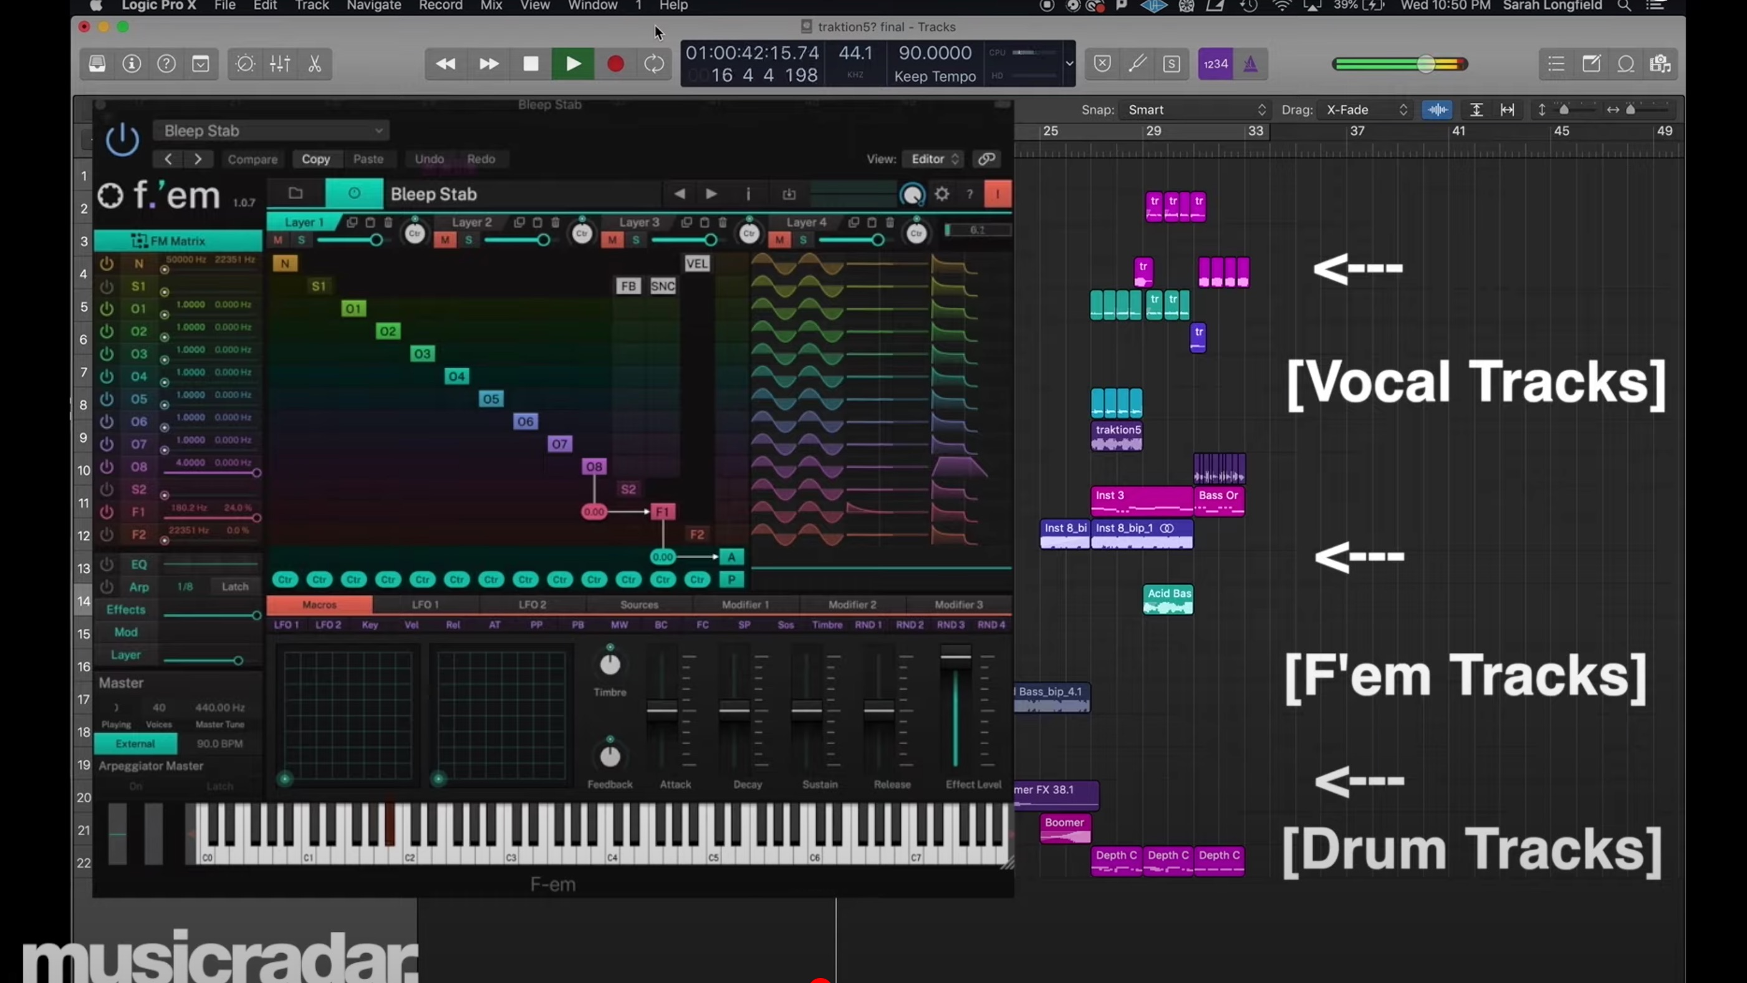
Task: Select the Layer 4 tab
Action: coord(806,222)
